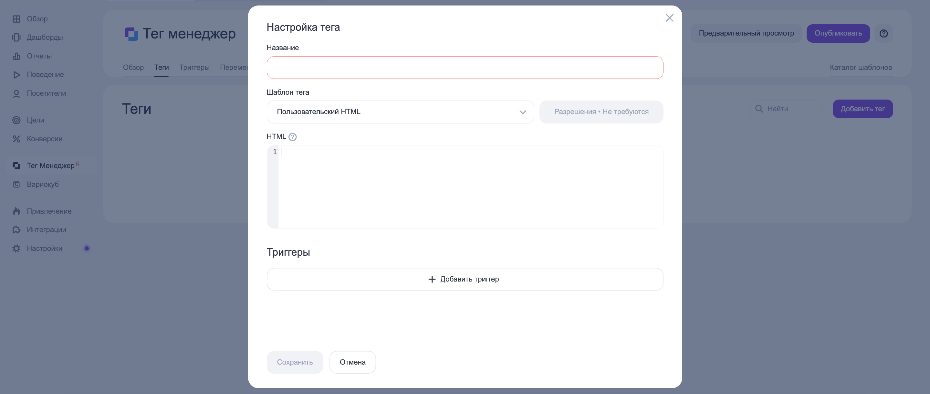Click the Конверсии percent icon

point(16,139)
